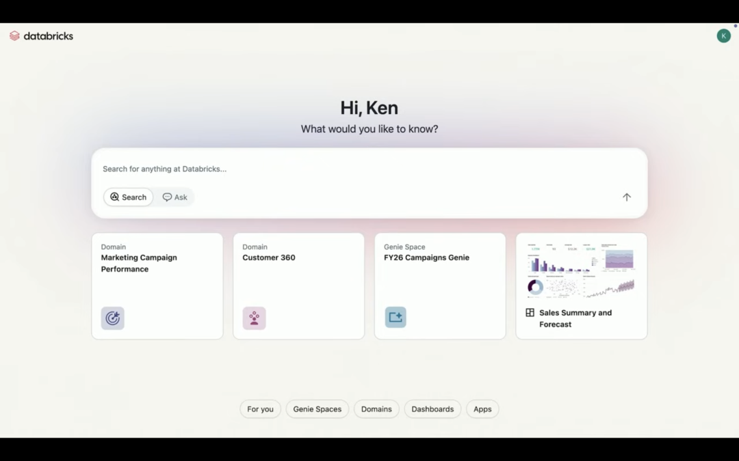Open the K user avatar menu
This screenshot has height=461, width=739.
pos(723,36)
